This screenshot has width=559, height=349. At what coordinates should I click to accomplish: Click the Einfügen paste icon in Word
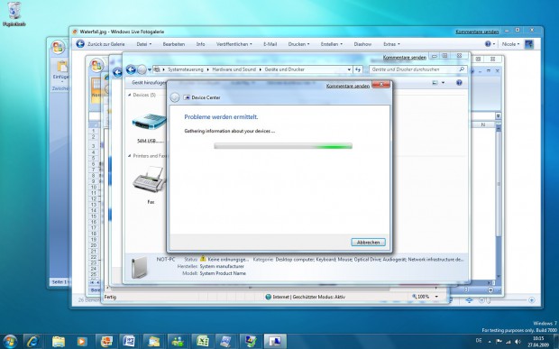click(61, 67)
